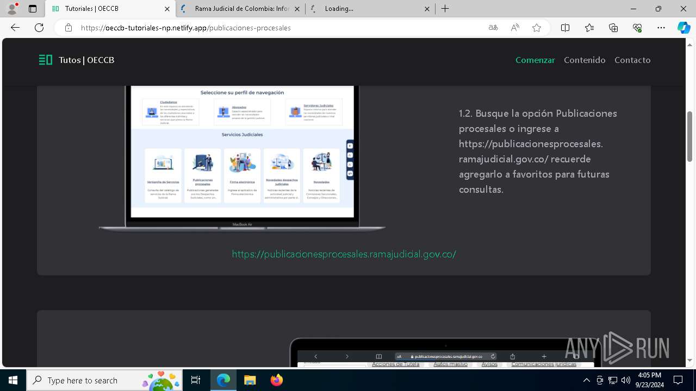Image resolution: width=696 pixels, height=391 pixels.
Task: Open Collections panel
Action: point(613,28)
